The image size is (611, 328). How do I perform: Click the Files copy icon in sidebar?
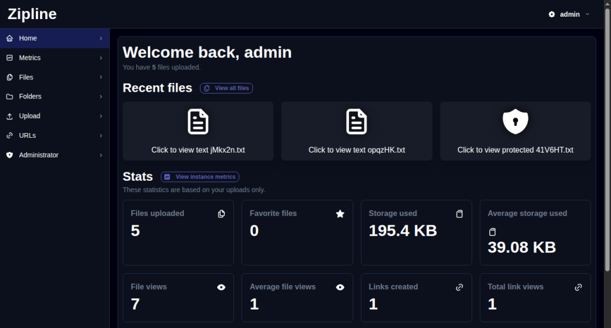point(10,77)
